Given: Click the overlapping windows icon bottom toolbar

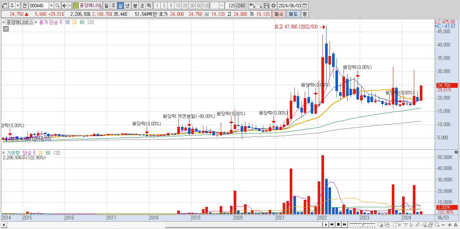Looking at the screenshot, I should (387, 225).
